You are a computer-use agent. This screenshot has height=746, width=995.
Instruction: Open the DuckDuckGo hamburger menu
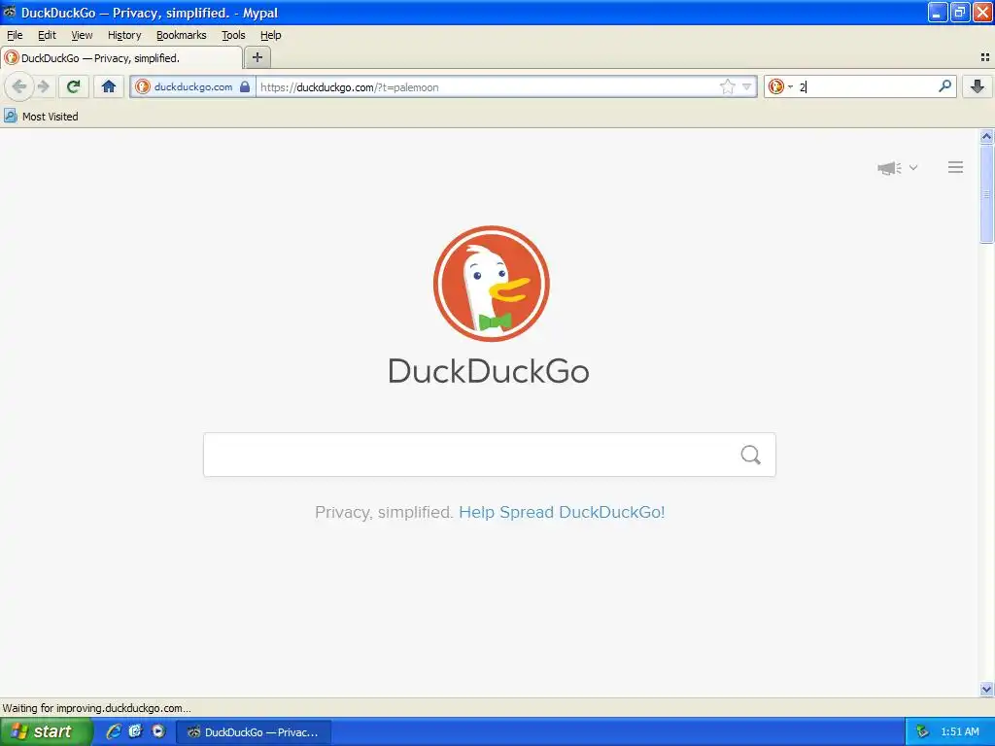[956, 167]
